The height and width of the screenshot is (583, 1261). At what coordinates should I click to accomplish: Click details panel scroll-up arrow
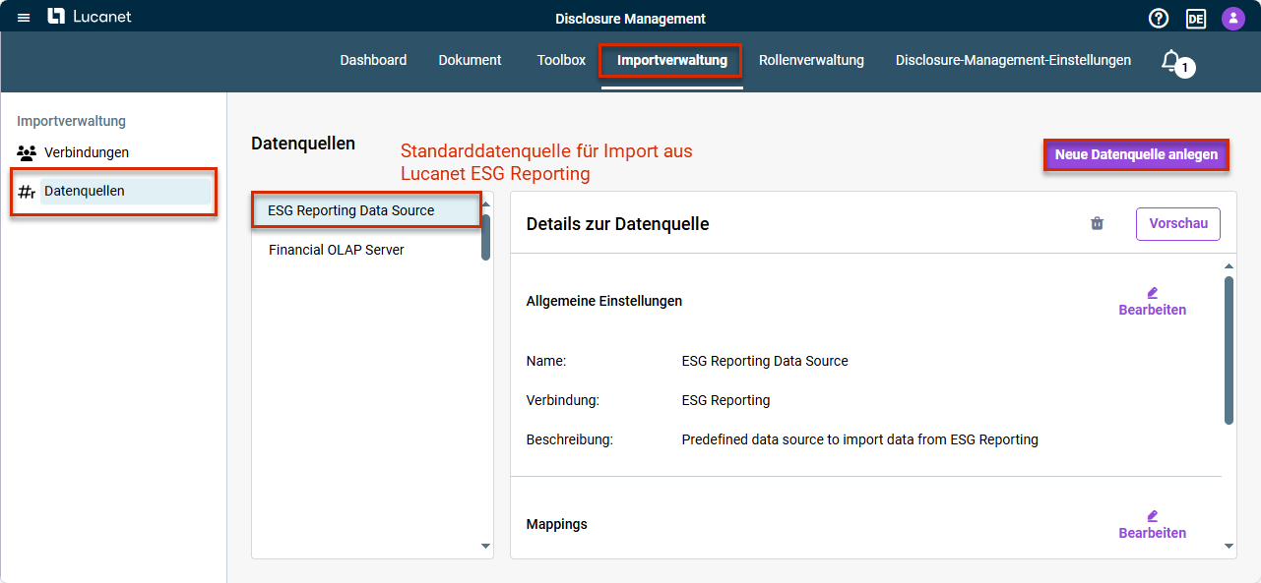tap(1229, 266)
